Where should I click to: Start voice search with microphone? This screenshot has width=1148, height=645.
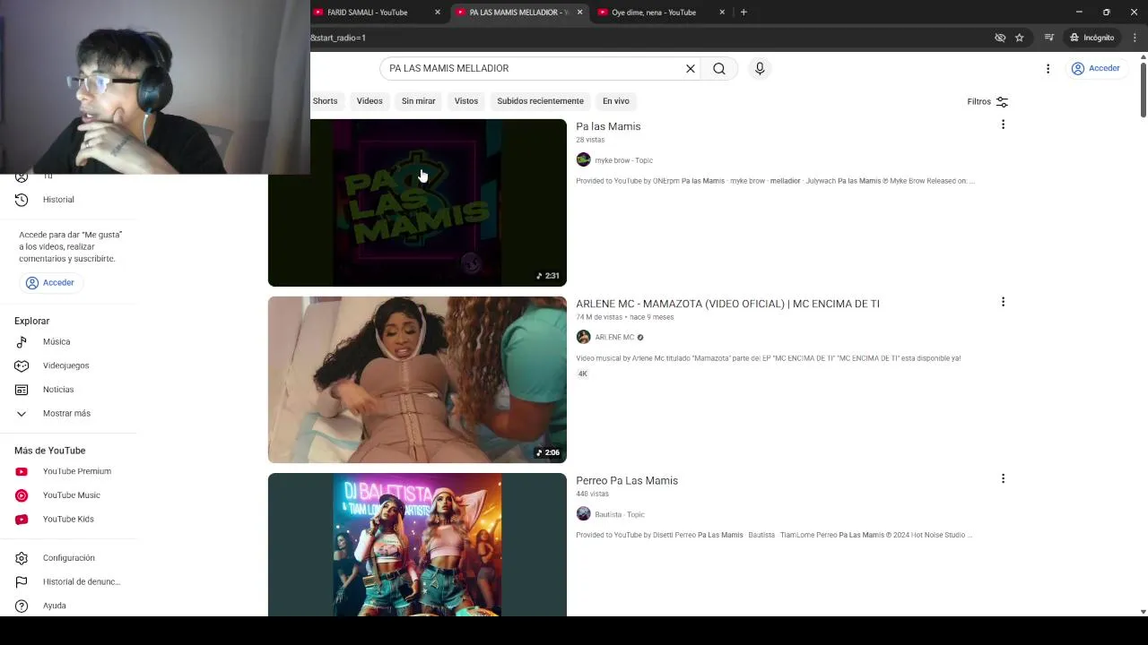tap(760, 68)
